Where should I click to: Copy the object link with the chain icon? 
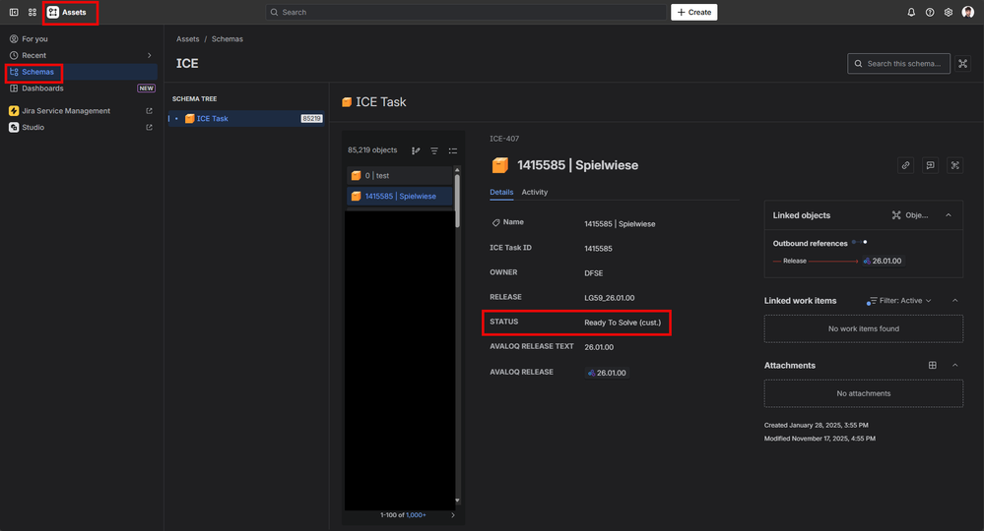pos(905,165)
